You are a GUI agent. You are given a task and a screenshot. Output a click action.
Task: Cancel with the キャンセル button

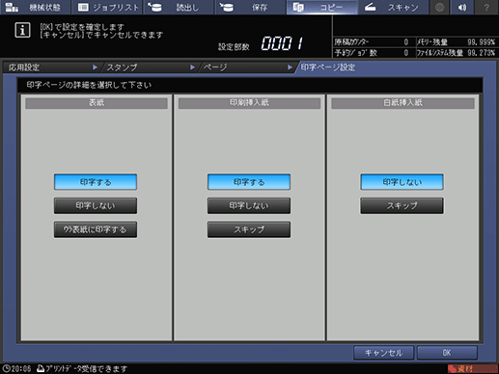(383, 353)
